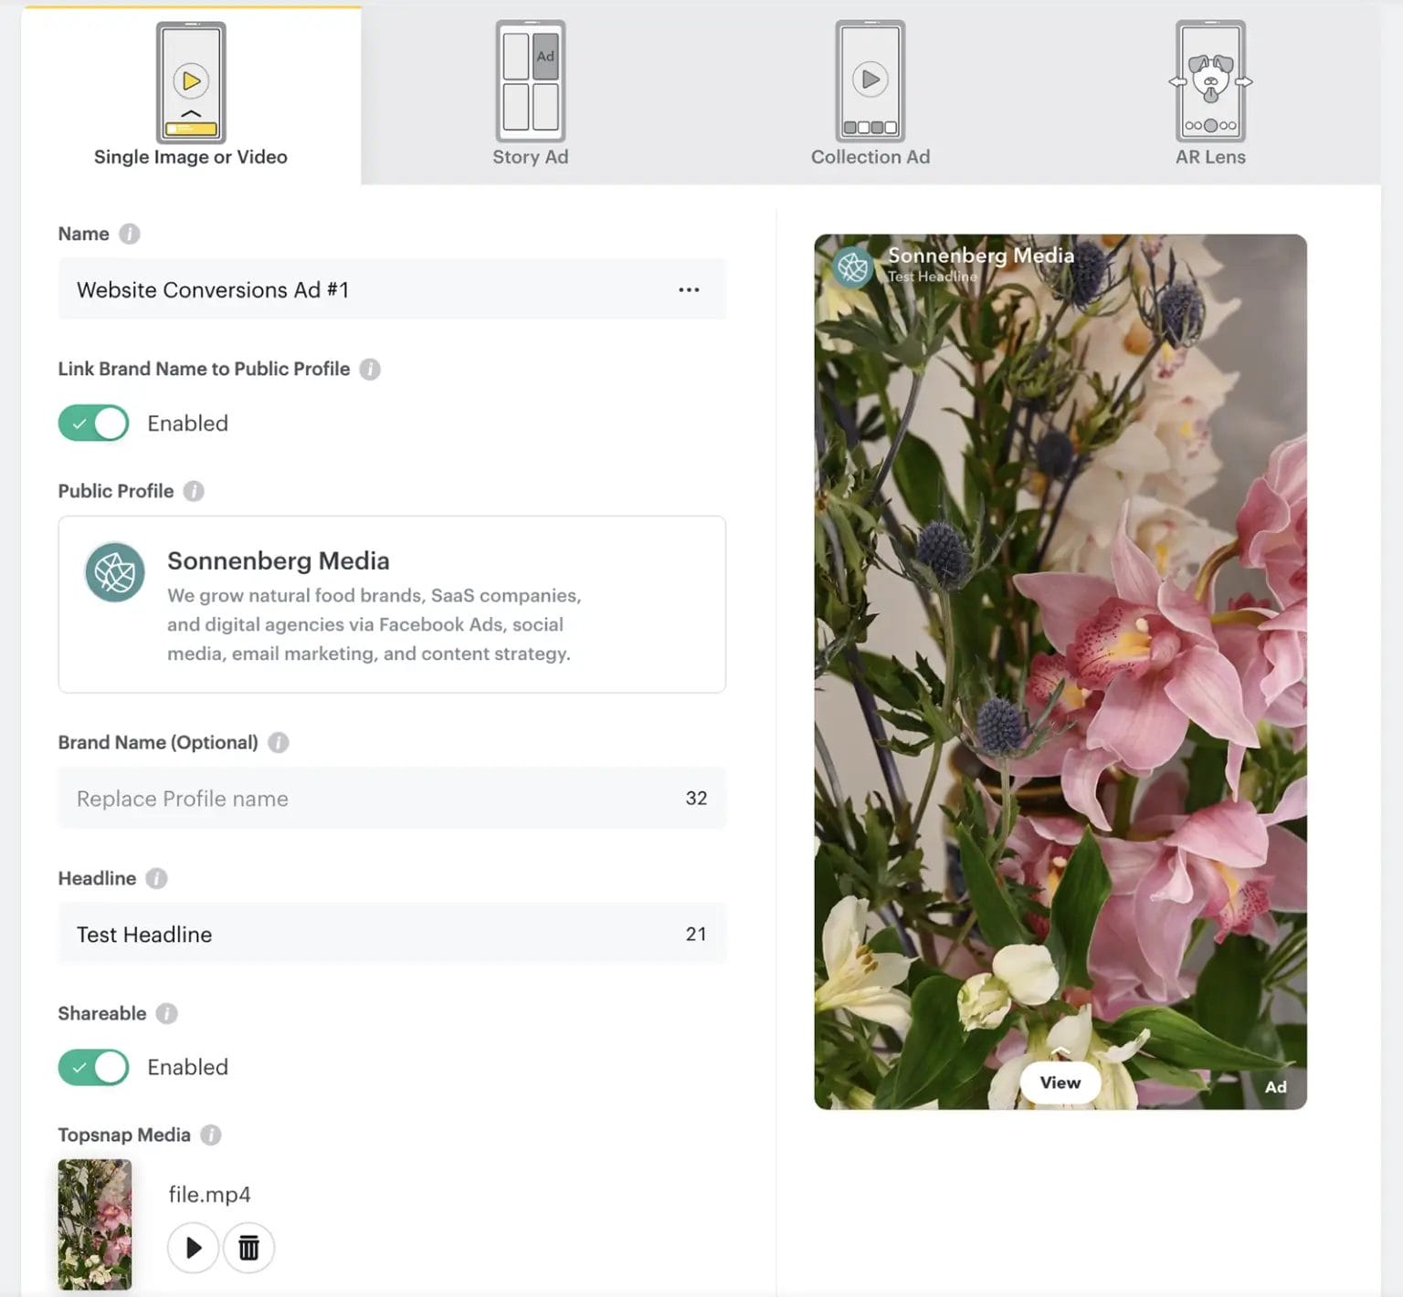Click the Headline info icon
Viewport: 1403px width, 1297px height.
coord(157,878)
